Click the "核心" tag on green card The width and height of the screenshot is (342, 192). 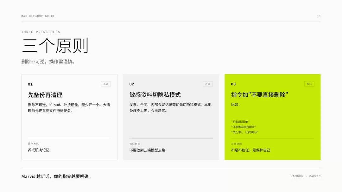(x=309, y=84)
